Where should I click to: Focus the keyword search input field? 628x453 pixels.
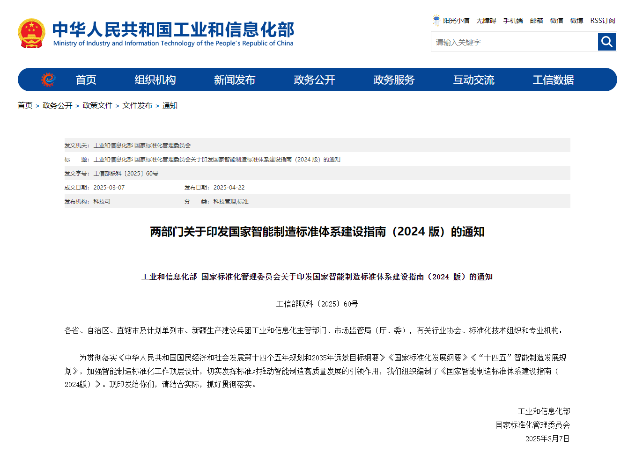(514, 42)
